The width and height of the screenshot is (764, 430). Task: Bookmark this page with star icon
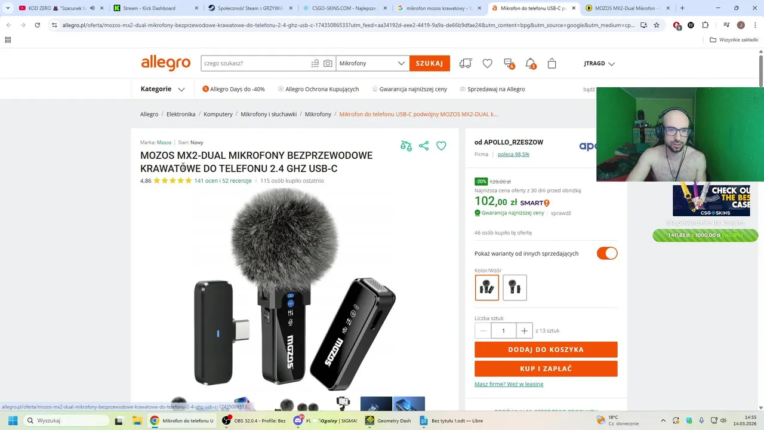tap(657, 25)
